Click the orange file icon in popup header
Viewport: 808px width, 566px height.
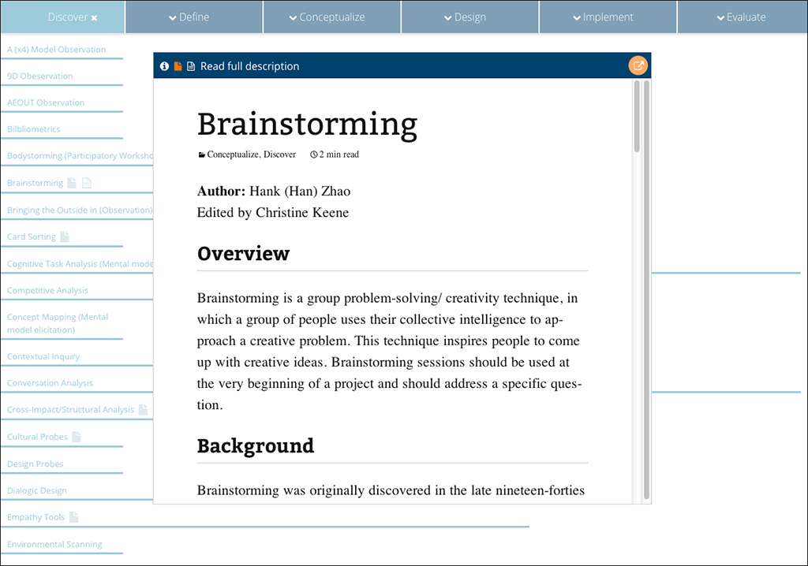point(178,66)
